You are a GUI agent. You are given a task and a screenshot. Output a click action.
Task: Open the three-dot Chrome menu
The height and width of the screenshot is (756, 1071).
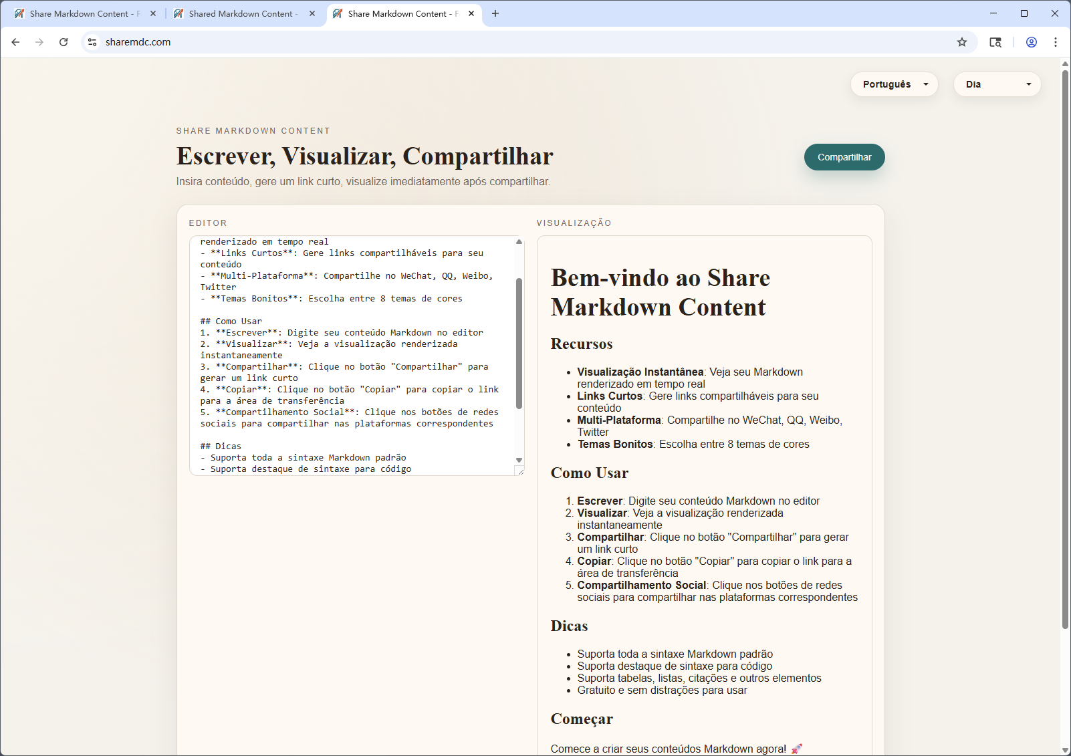pyautogui.click(x=1055, y=41)
